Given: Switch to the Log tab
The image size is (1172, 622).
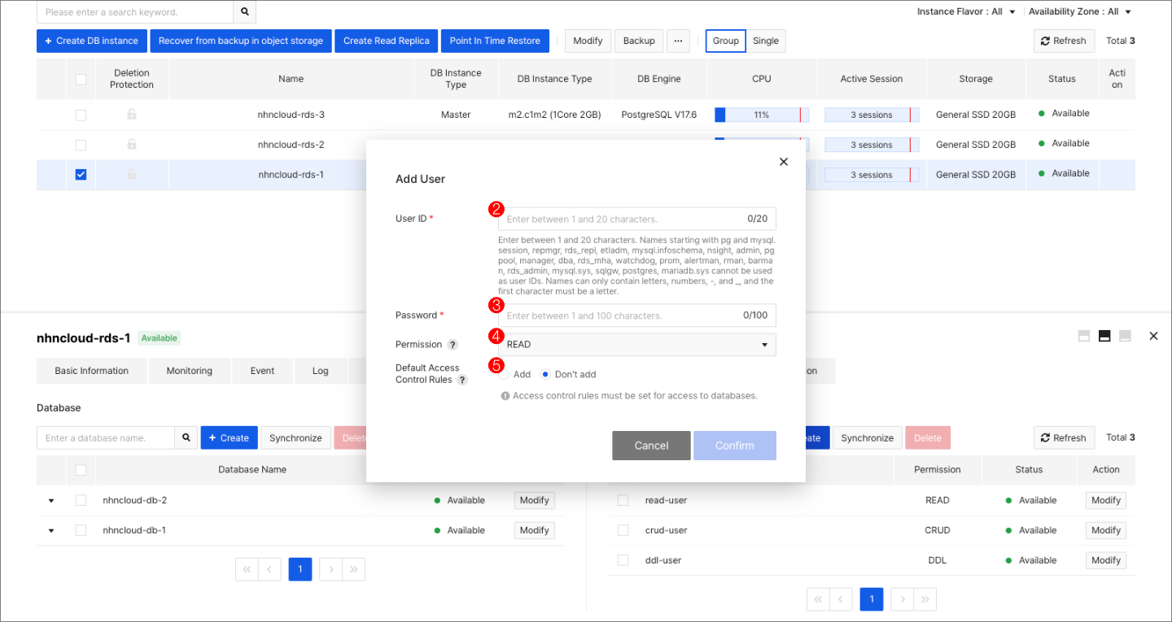Looking at the screenshot, I should [x=320, y=370].
